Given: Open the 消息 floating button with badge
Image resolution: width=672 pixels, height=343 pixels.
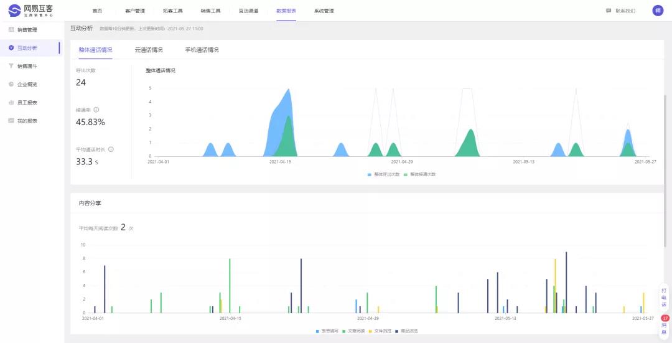Looking at the screenshot, I should tap(664, 325).
